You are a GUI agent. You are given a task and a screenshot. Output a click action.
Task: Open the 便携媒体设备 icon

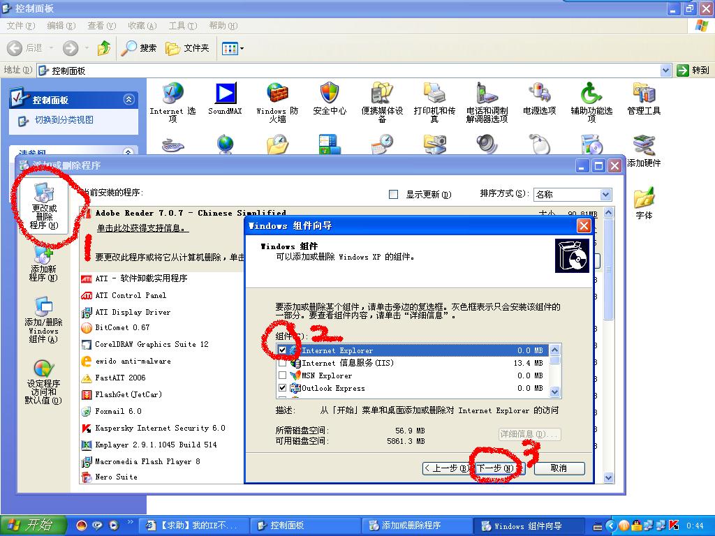pyautogui.click(x=382, y=102)
